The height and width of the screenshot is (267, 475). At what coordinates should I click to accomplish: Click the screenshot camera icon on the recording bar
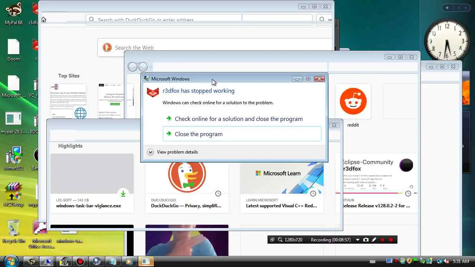coord(366,240)
